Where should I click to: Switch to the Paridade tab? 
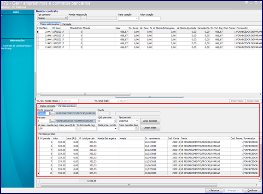[67, 24]
